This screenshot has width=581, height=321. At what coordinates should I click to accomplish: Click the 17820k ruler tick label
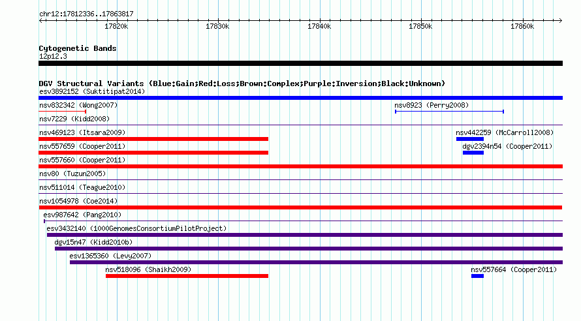click(x=116, y=26)
